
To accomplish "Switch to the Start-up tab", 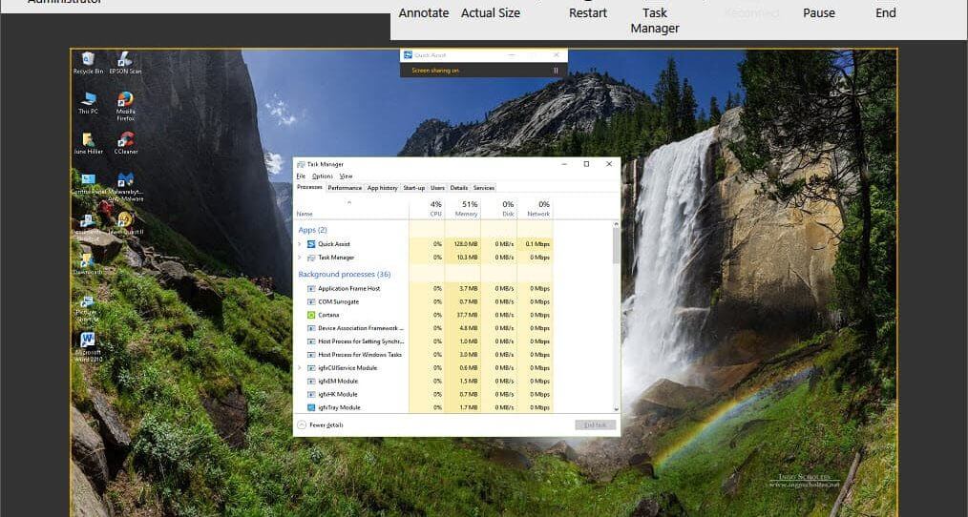I will 413,188.
